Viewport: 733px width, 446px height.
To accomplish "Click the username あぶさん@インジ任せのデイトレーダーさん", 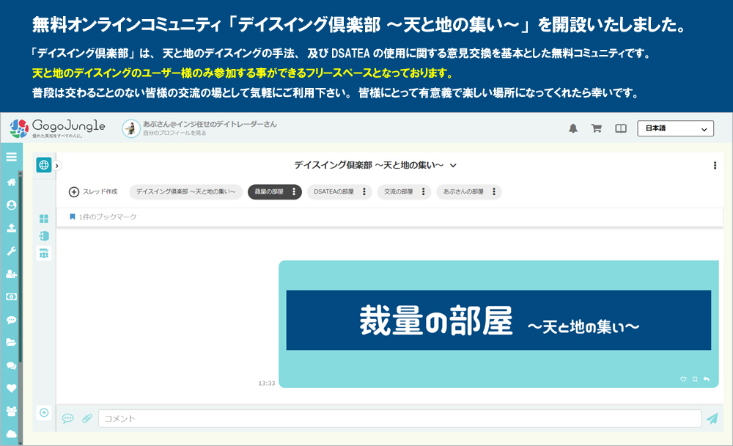I will [210, 124].
